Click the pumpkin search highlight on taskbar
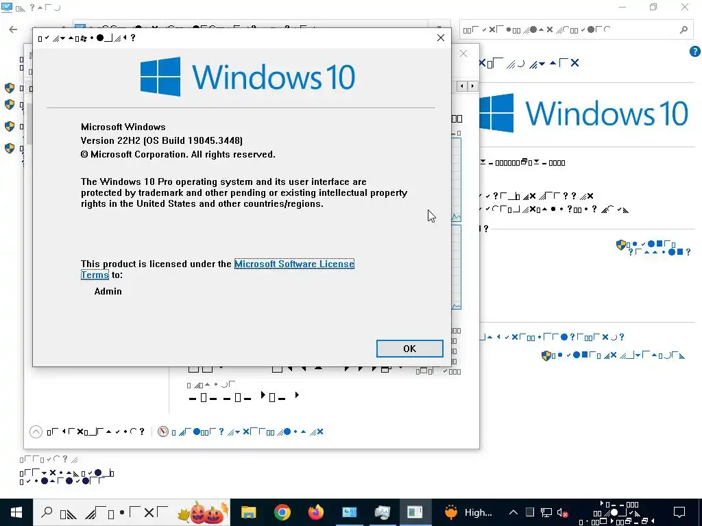 tap(204, 512)
